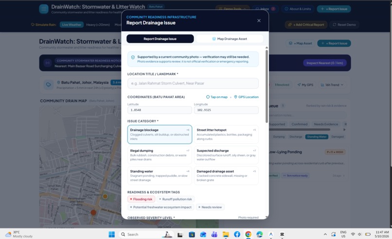Filter queue by Confirmed
This screenshot has width=392, height=239.
(299, 124)
